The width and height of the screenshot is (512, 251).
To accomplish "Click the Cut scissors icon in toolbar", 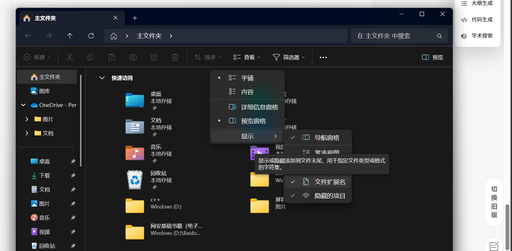I will 69,57.
